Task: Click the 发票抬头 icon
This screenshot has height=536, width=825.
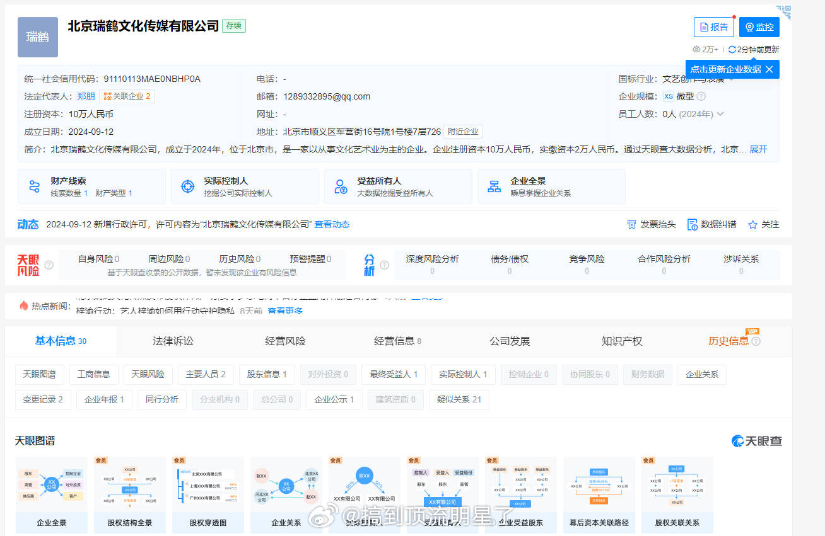Action: pyautogui.click(x=631, y=224)
